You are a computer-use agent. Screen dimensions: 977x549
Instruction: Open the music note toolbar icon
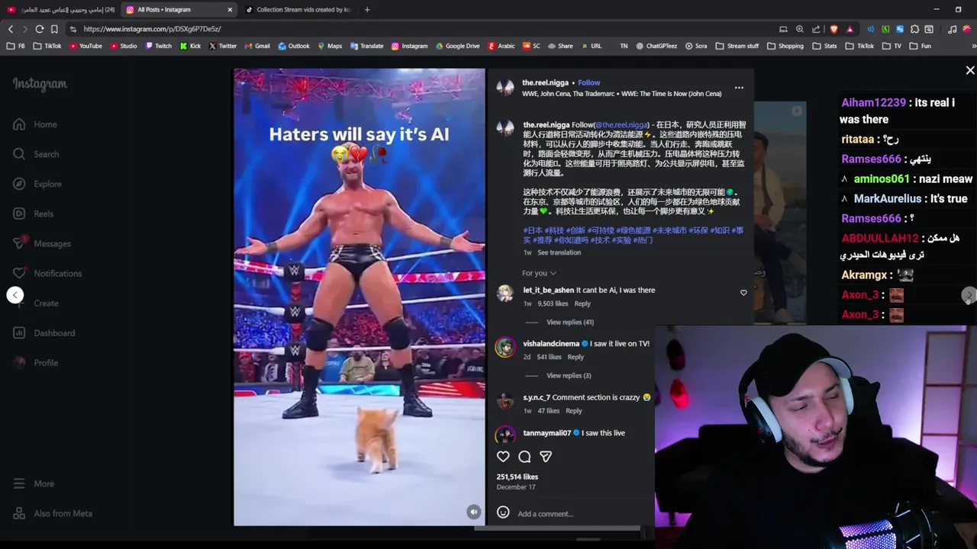952,29
